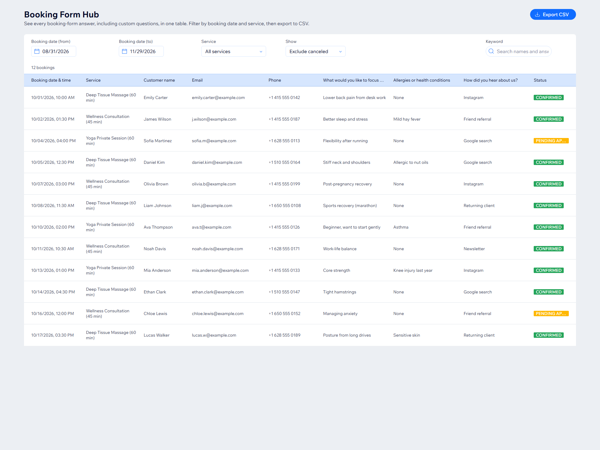Select Ethan Clark customer name
The height and width of the screenshot is (450, 600).
[155, 292]
